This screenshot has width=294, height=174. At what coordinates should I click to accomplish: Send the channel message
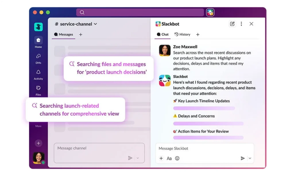[130, 158]
